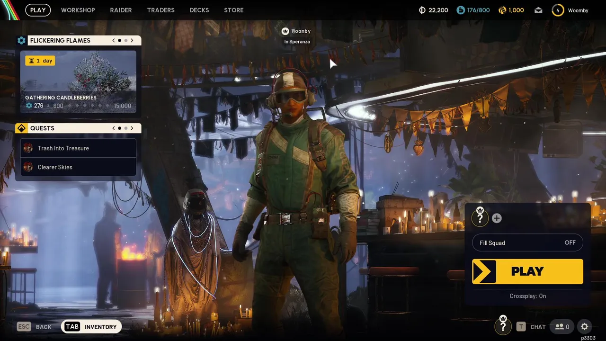Click the Clearer Skies quest giver icon
The height and width of the screenshot is (341, 606).
click(28, 167)
